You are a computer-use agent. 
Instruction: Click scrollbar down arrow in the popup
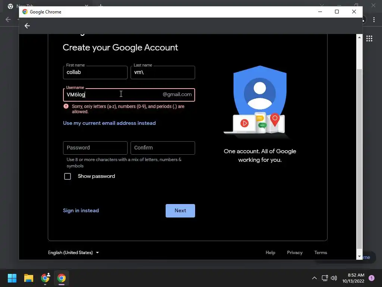pos(359,256)
